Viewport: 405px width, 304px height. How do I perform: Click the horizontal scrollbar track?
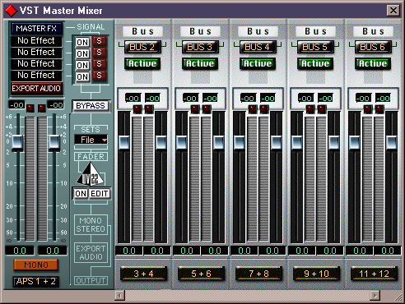point(247,296)
